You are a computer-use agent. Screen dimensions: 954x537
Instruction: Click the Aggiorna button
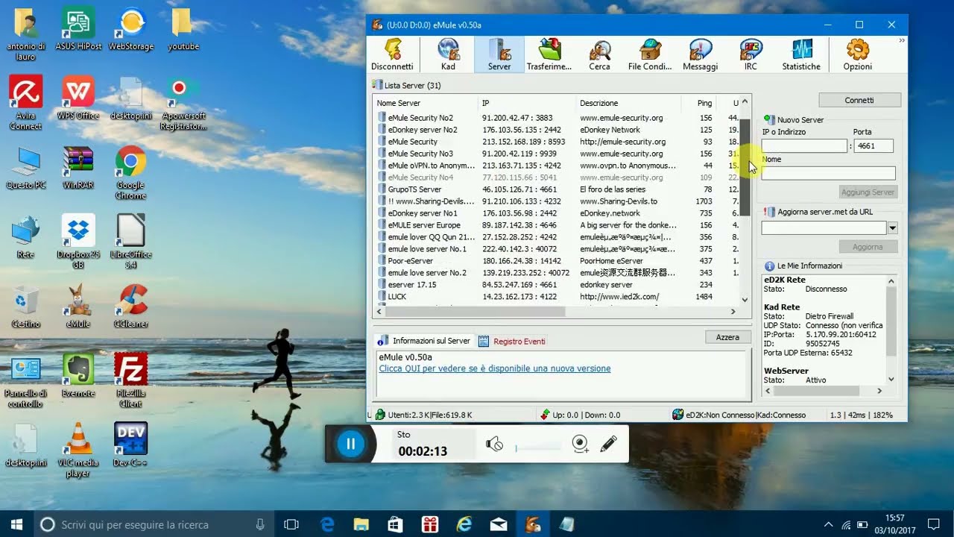pos(868,247)
